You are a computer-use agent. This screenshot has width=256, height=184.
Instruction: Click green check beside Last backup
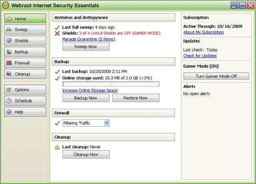point(57,72)
